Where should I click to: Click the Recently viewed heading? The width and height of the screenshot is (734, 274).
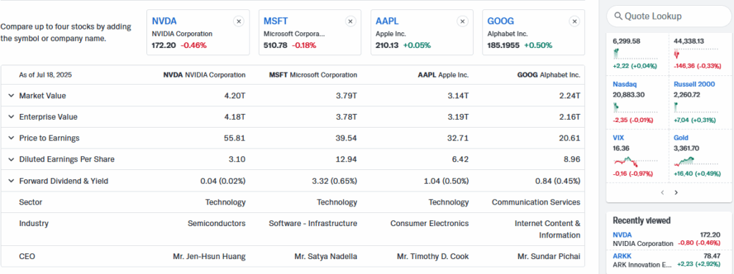point(642,221)
